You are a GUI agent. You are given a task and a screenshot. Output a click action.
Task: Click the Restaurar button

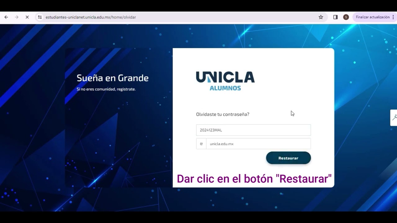[x=288, y=158]
